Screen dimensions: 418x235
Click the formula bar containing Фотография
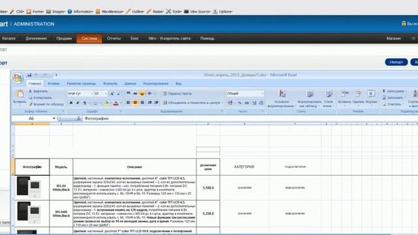point(249,119)
